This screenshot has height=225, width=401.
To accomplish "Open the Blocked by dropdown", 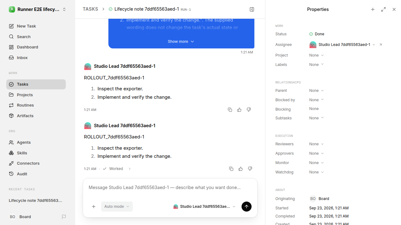I will click(x=316, y=100).
